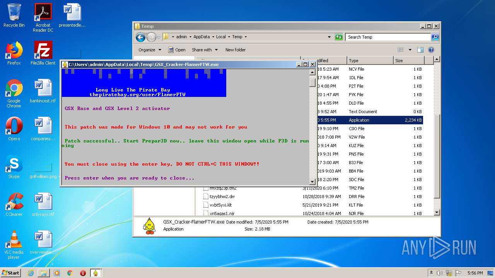
Task: Refresh the Temp folder view
Action: click(339, 37)
